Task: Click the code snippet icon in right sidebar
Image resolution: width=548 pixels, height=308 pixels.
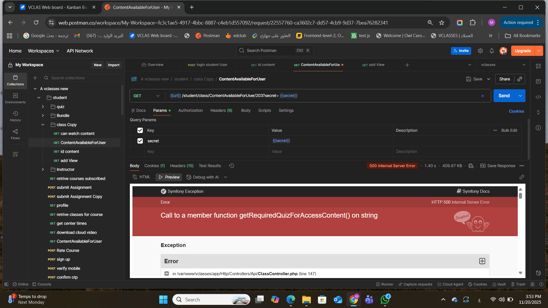Action: pos(538,97)
